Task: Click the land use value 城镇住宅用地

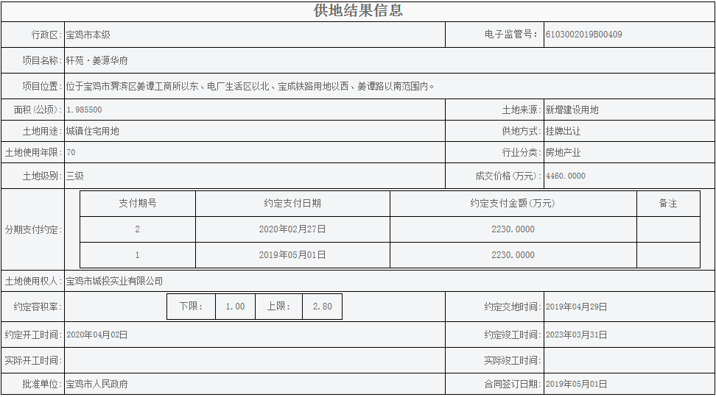Action: click(x=92, y=131)
